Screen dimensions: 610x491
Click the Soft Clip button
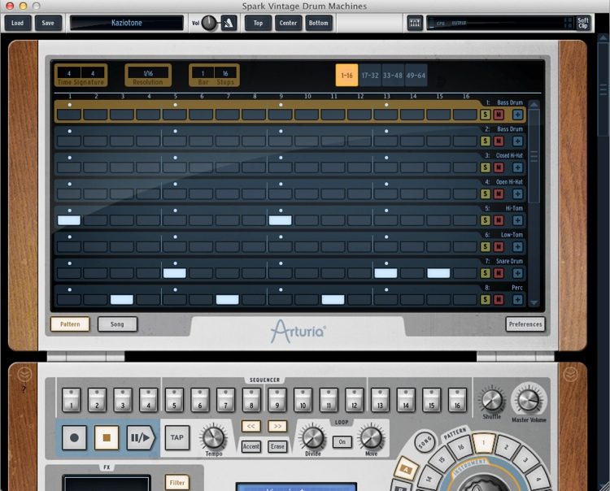tap(582, 23)
